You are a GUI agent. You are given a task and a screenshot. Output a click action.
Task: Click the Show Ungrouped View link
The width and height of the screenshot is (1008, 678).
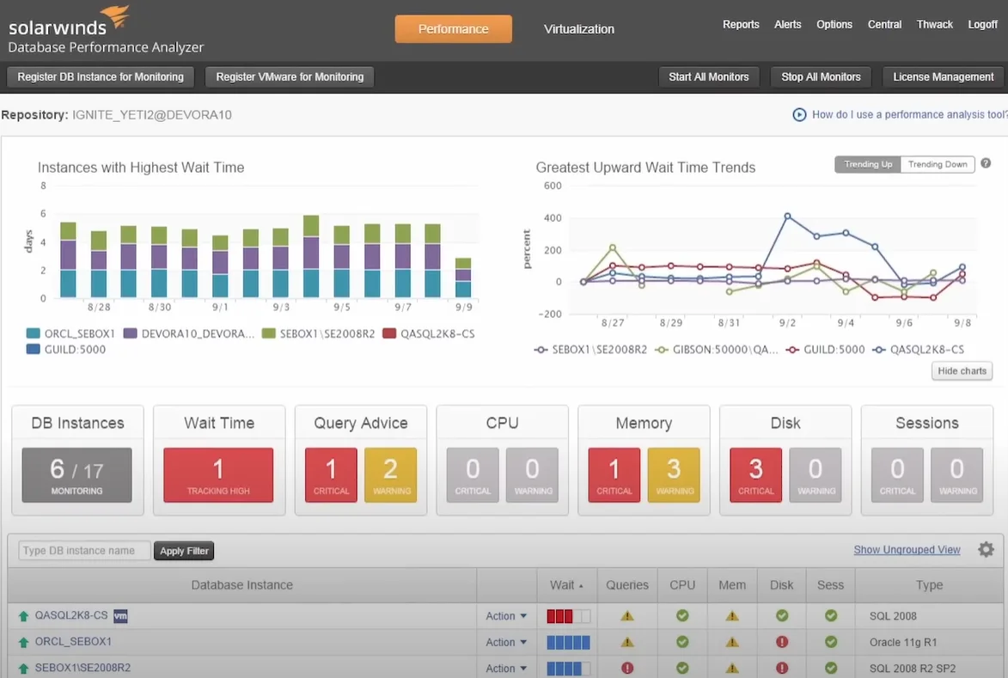pos(907,549)
